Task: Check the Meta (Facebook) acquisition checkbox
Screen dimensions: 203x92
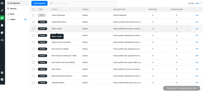Action: pos(33,76)
